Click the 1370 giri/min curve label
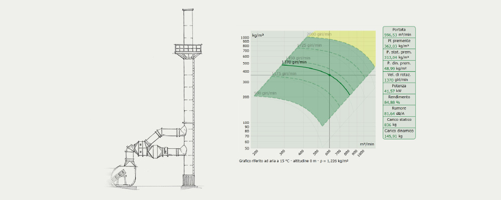 [x=294, y=62]
